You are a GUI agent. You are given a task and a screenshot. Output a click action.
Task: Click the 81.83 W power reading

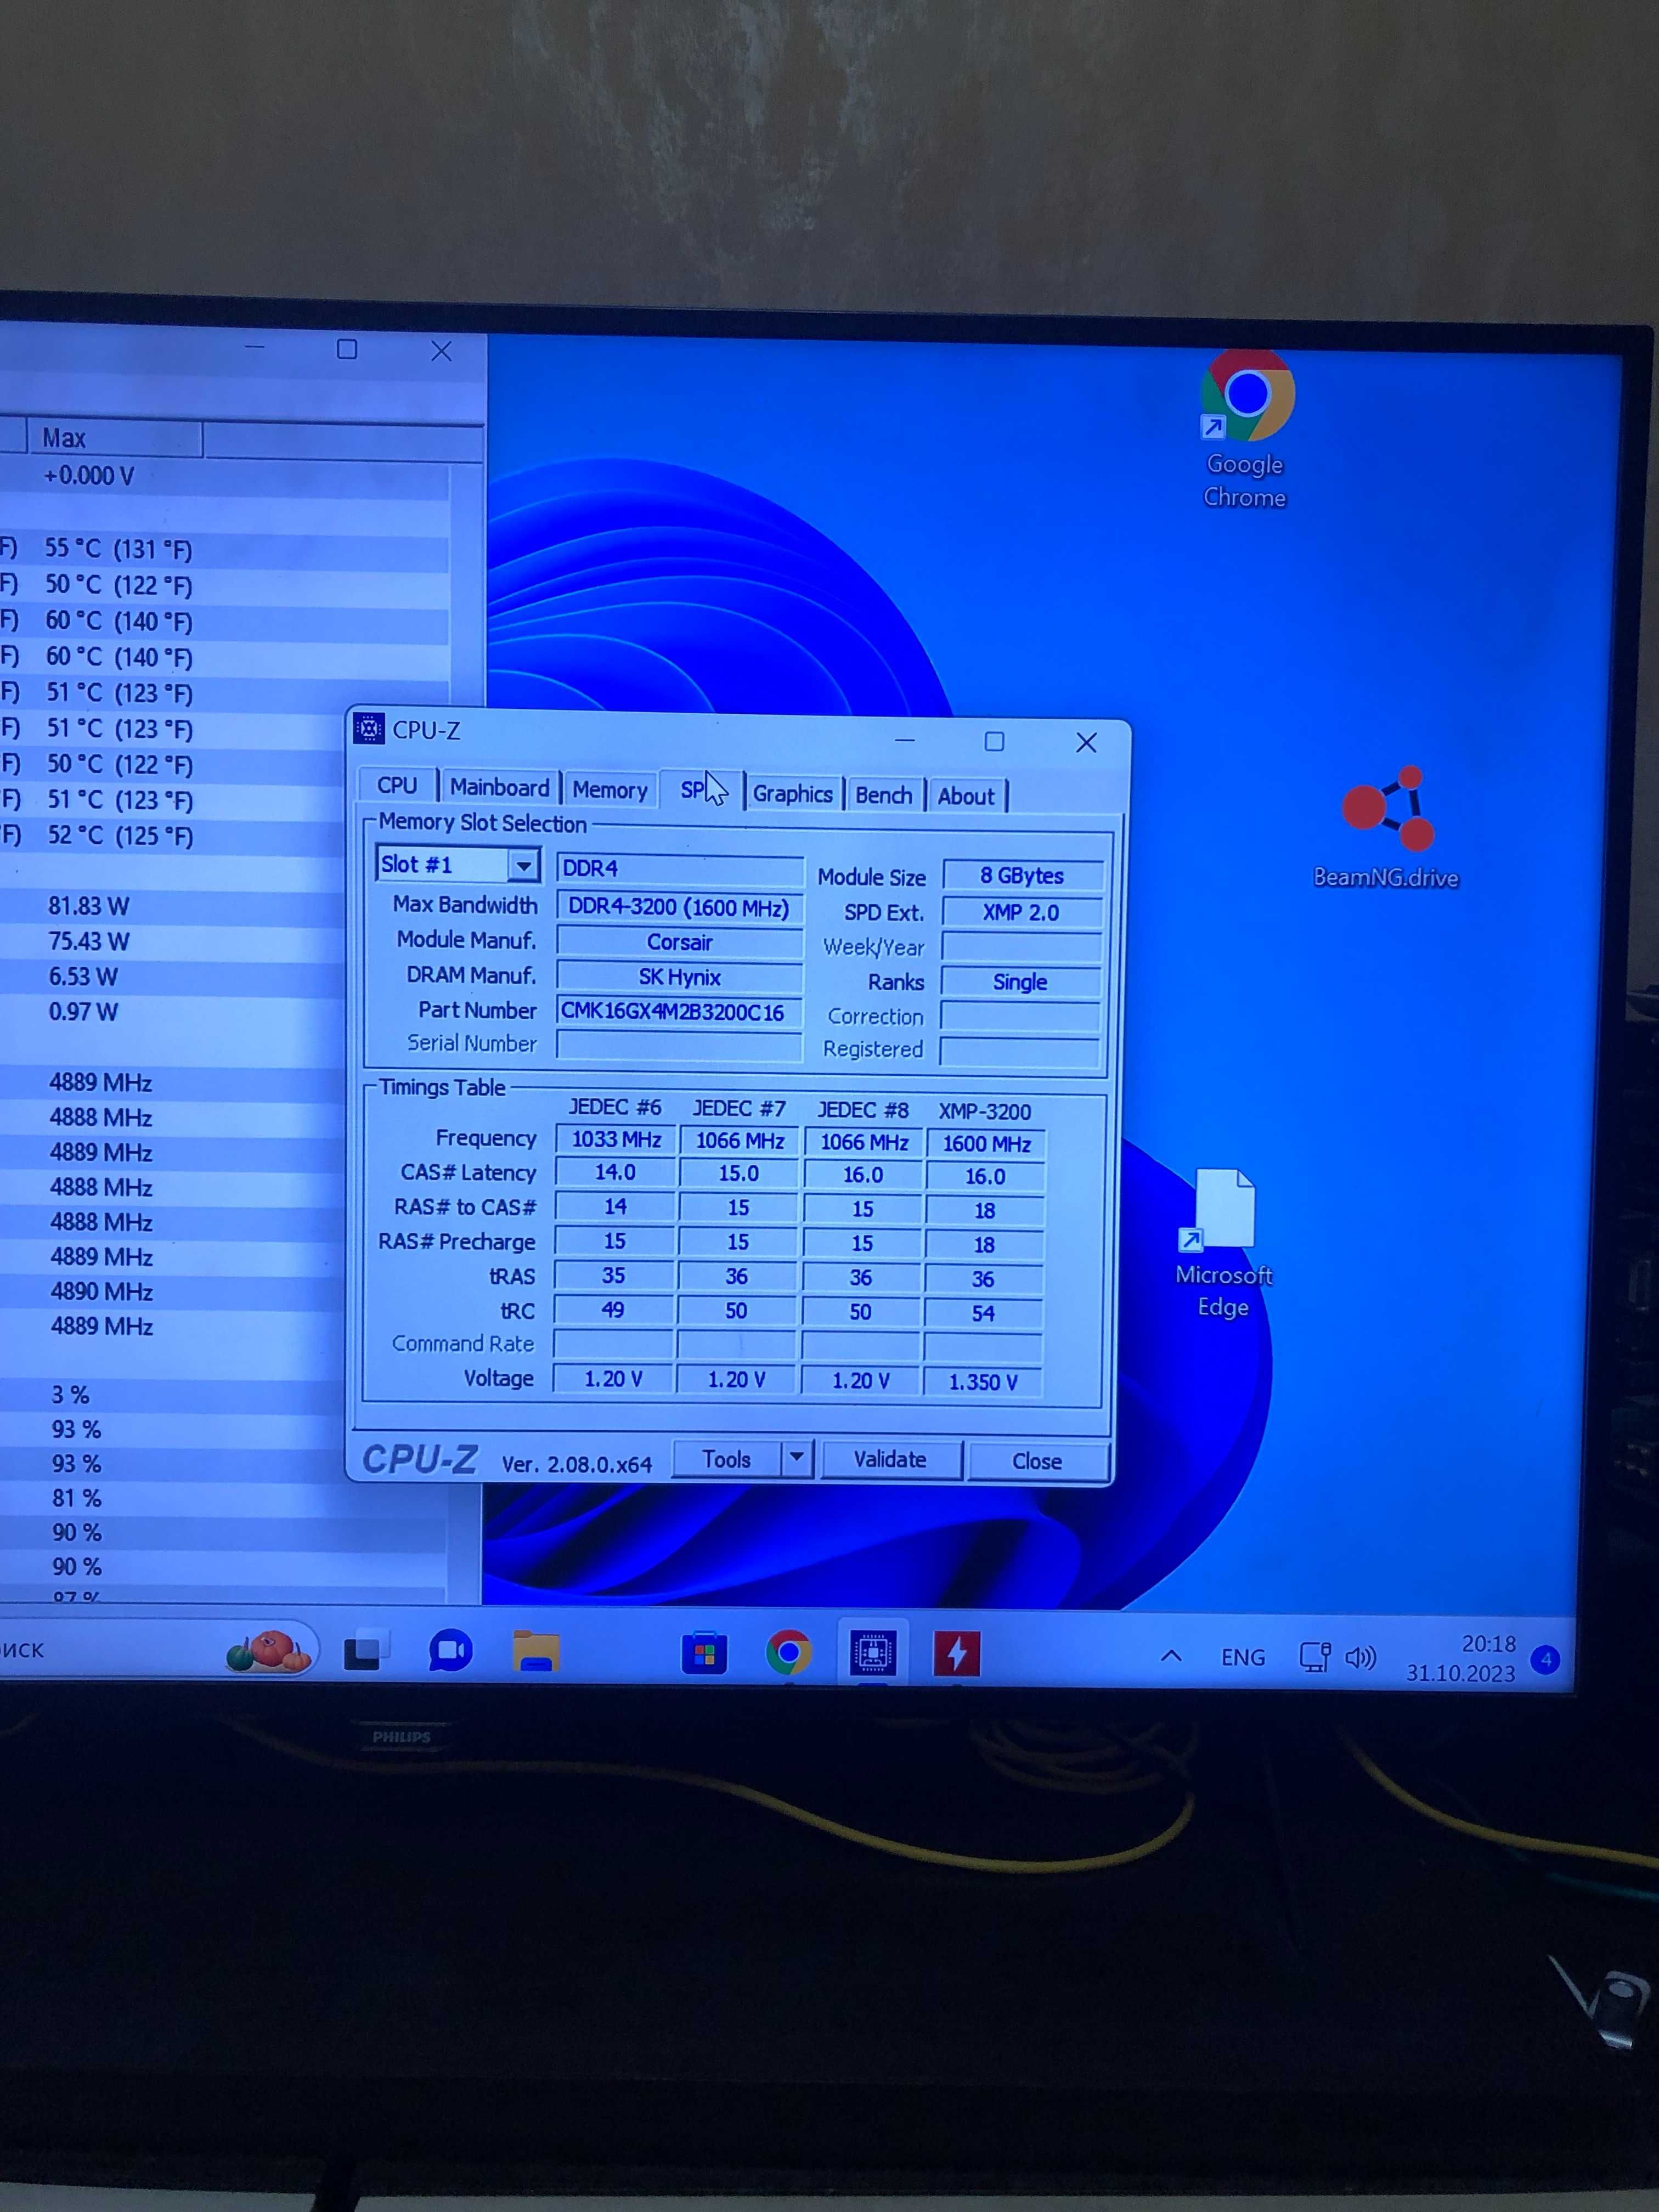tap(89, 906)
